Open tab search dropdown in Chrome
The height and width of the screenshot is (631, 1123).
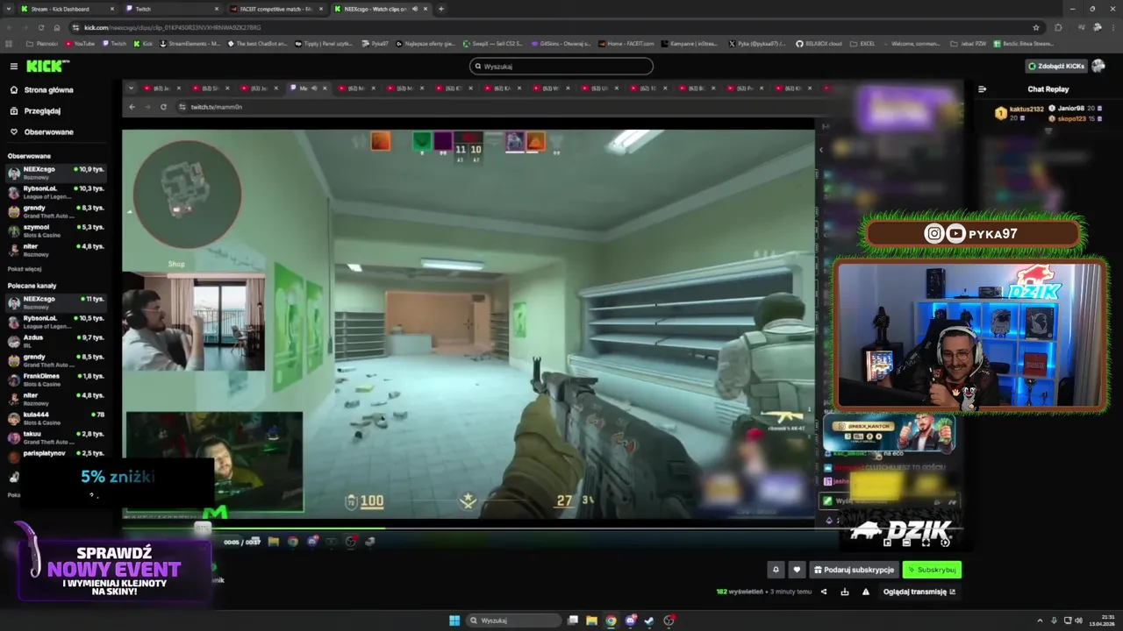pos(10,9)
